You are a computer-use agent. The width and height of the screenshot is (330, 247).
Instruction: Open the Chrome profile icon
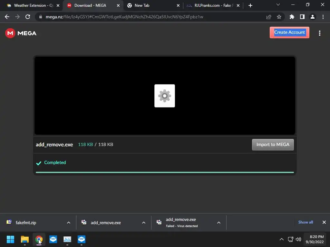coord(313,17)
